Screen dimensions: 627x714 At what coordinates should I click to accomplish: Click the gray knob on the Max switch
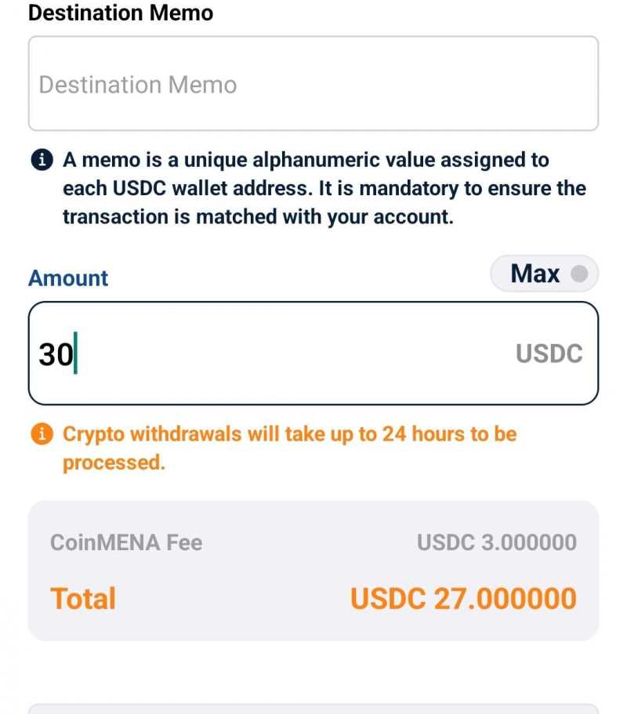(579, 274)
